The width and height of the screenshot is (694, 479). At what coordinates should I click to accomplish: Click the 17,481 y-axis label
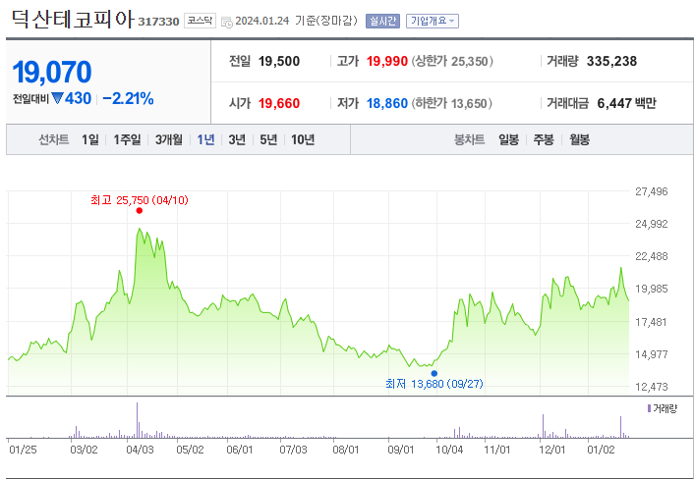[x=651, y=322]
